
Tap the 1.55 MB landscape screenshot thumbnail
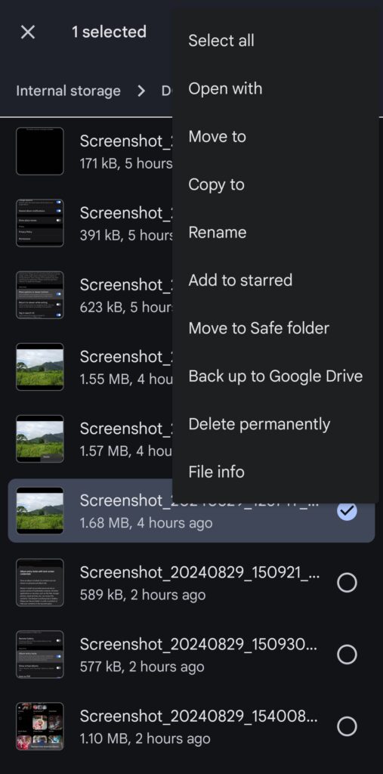click(x=40, y=367)
